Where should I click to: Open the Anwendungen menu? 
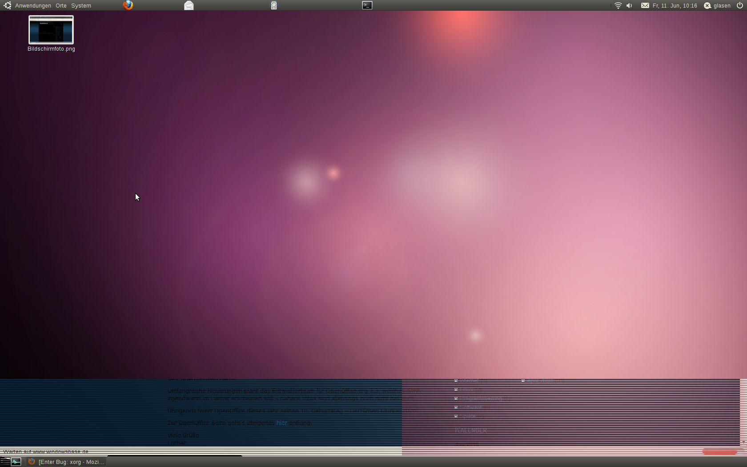pos(33,6)
